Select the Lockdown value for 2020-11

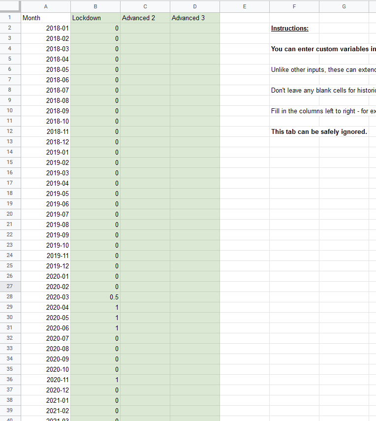click(95, 380)
